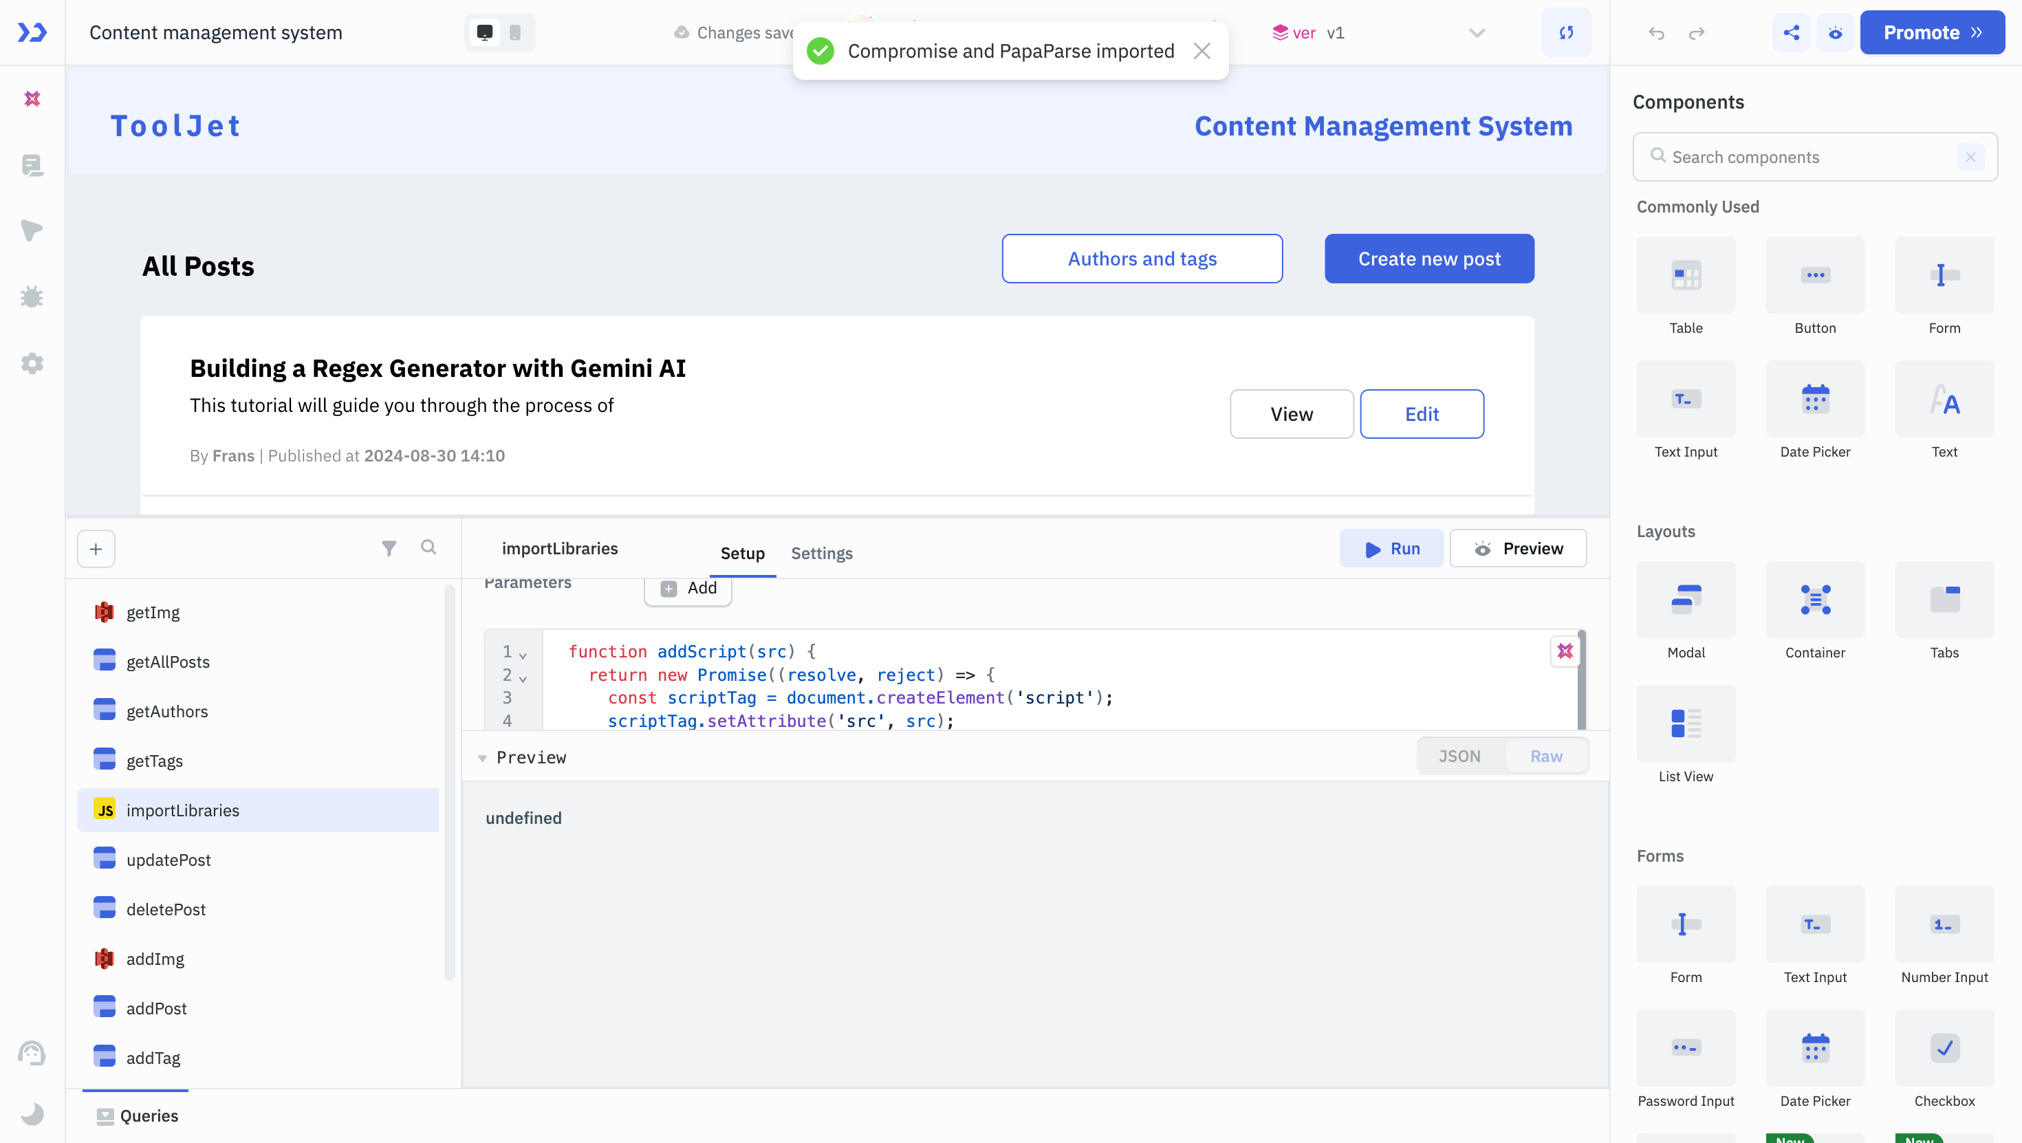Click the Create new post button
The width and height of the screenshot is (2022, 1143).
coord(1428,259)
